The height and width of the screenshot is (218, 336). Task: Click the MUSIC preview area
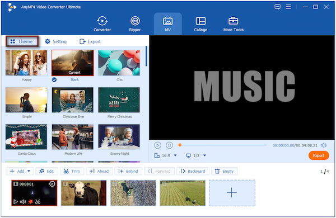coord(242,87)
